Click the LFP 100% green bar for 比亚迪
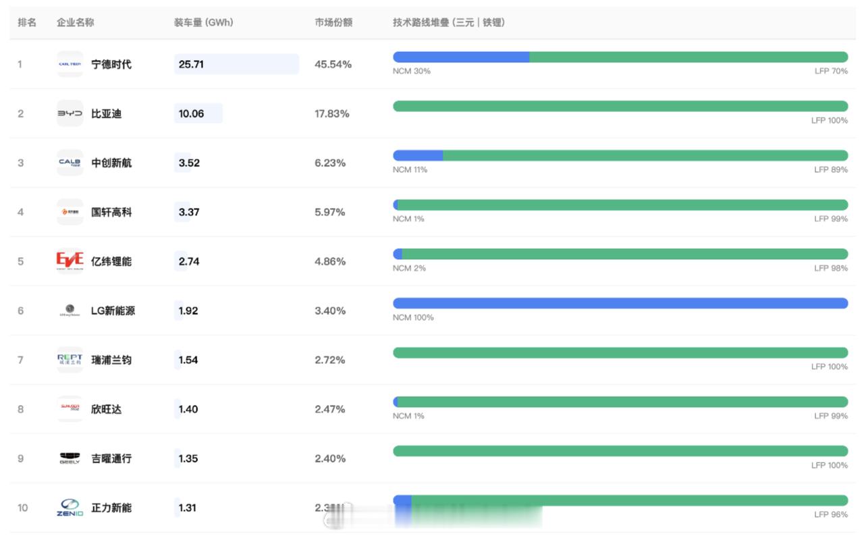Viewport: 864px width, 538px height. [621, 106]
